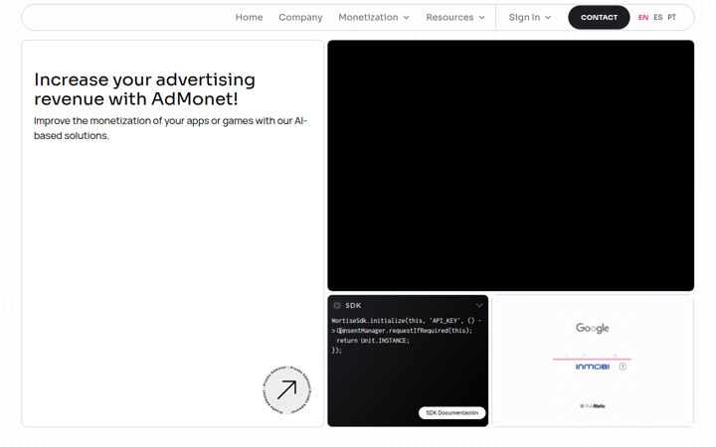
Task: Switch language to PT
Action: pos(671,17)
